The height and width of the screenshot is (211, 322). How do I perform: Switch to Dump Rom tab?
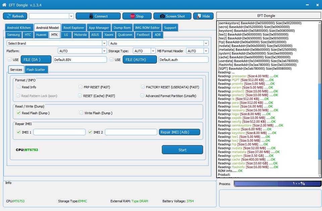(122, 28)
